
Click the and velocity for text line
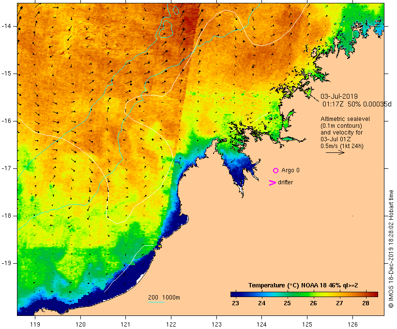(x=341, y=133)
